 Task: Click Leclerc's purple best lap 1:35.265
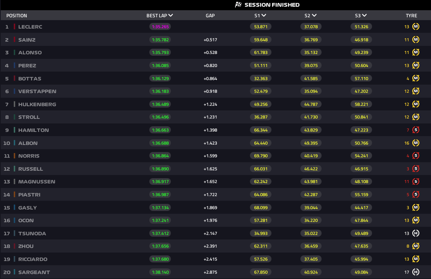click(x=160, y=27)
